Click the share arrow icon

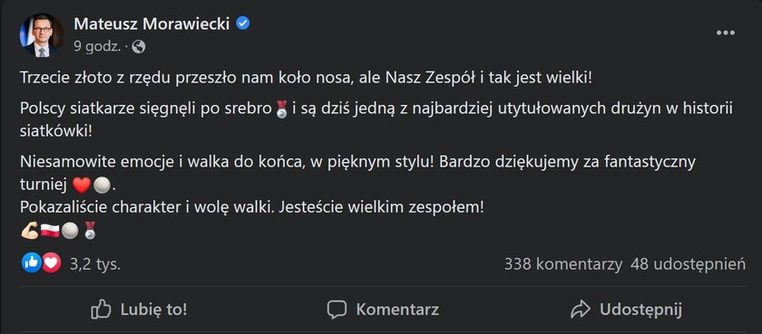click(581, 310)
